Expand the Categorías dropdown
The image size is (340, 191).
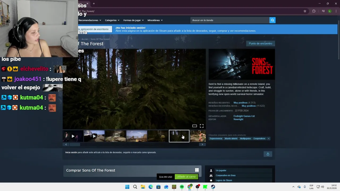[x=112, y=20]
